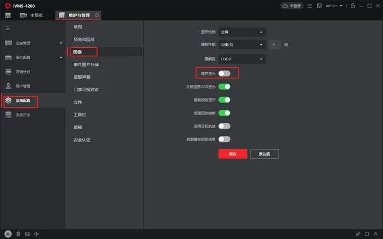Turn off the 智能规则显示 toggle
The height and width of the screenshot is (239, 383).
(x=224, y=100)
